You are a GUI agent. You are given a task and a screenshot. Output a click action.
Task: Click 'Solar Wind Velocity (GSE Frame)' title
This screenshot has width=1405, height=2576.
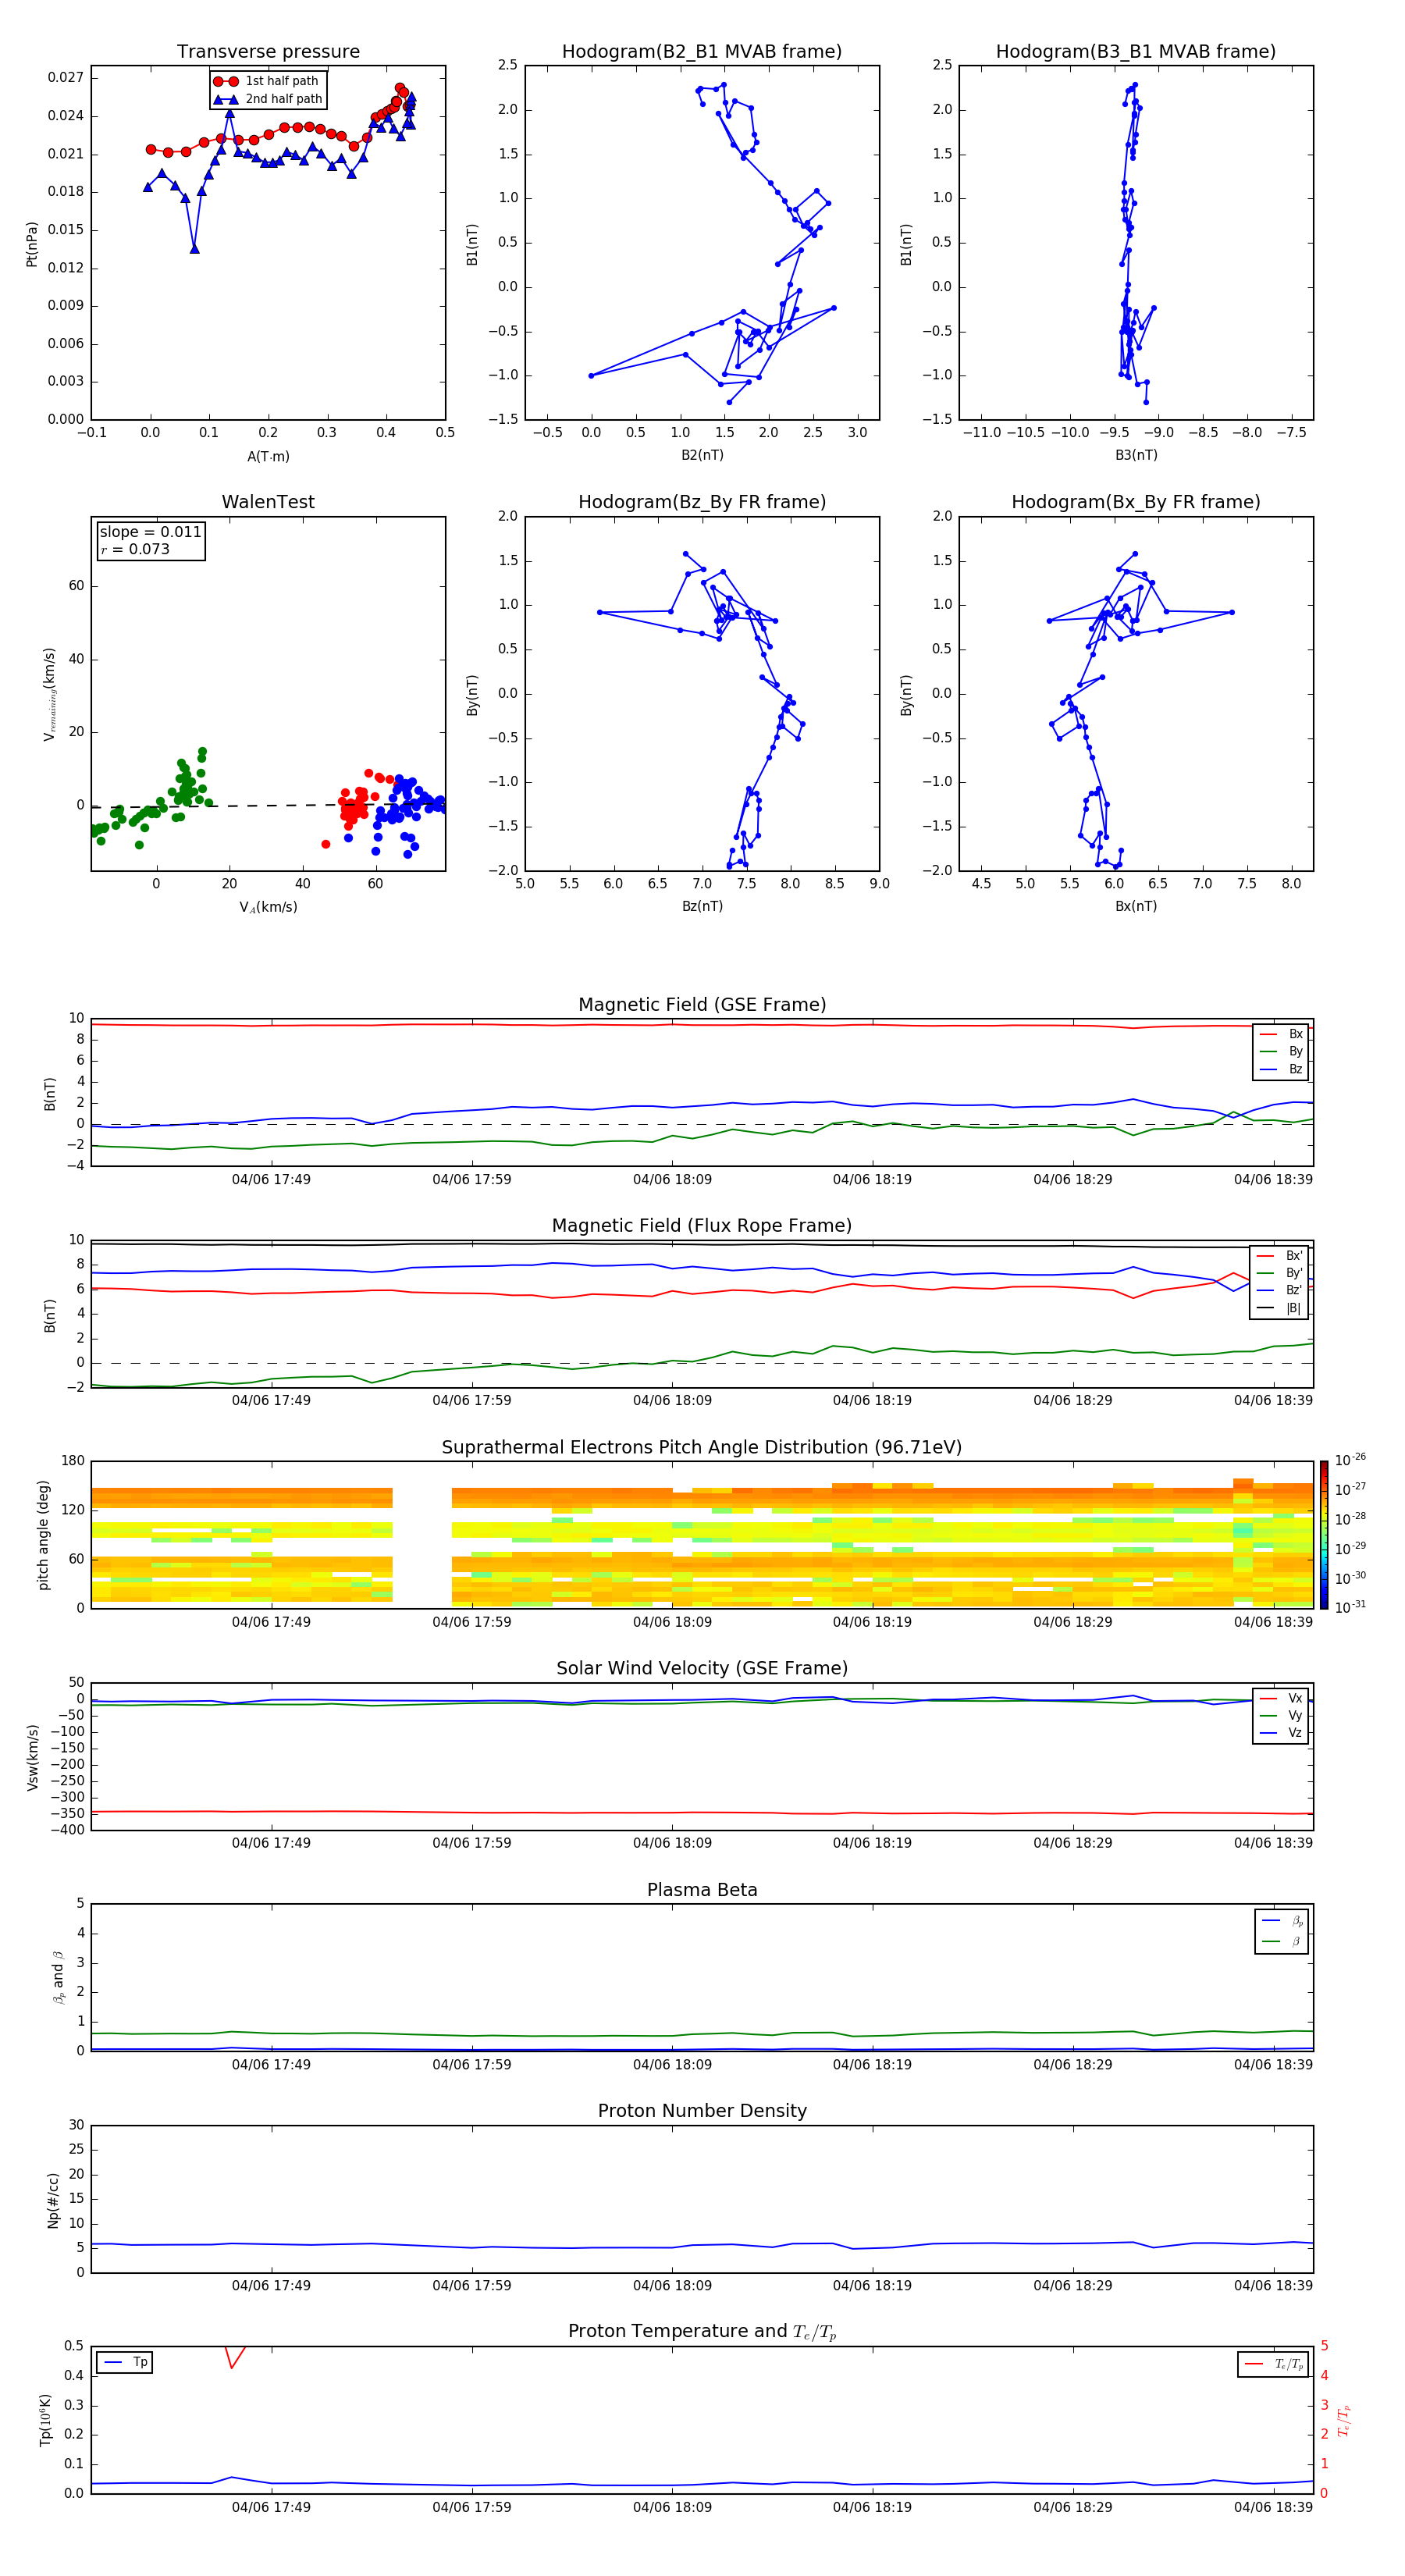pyautogui.click(x=702, y=1668)
